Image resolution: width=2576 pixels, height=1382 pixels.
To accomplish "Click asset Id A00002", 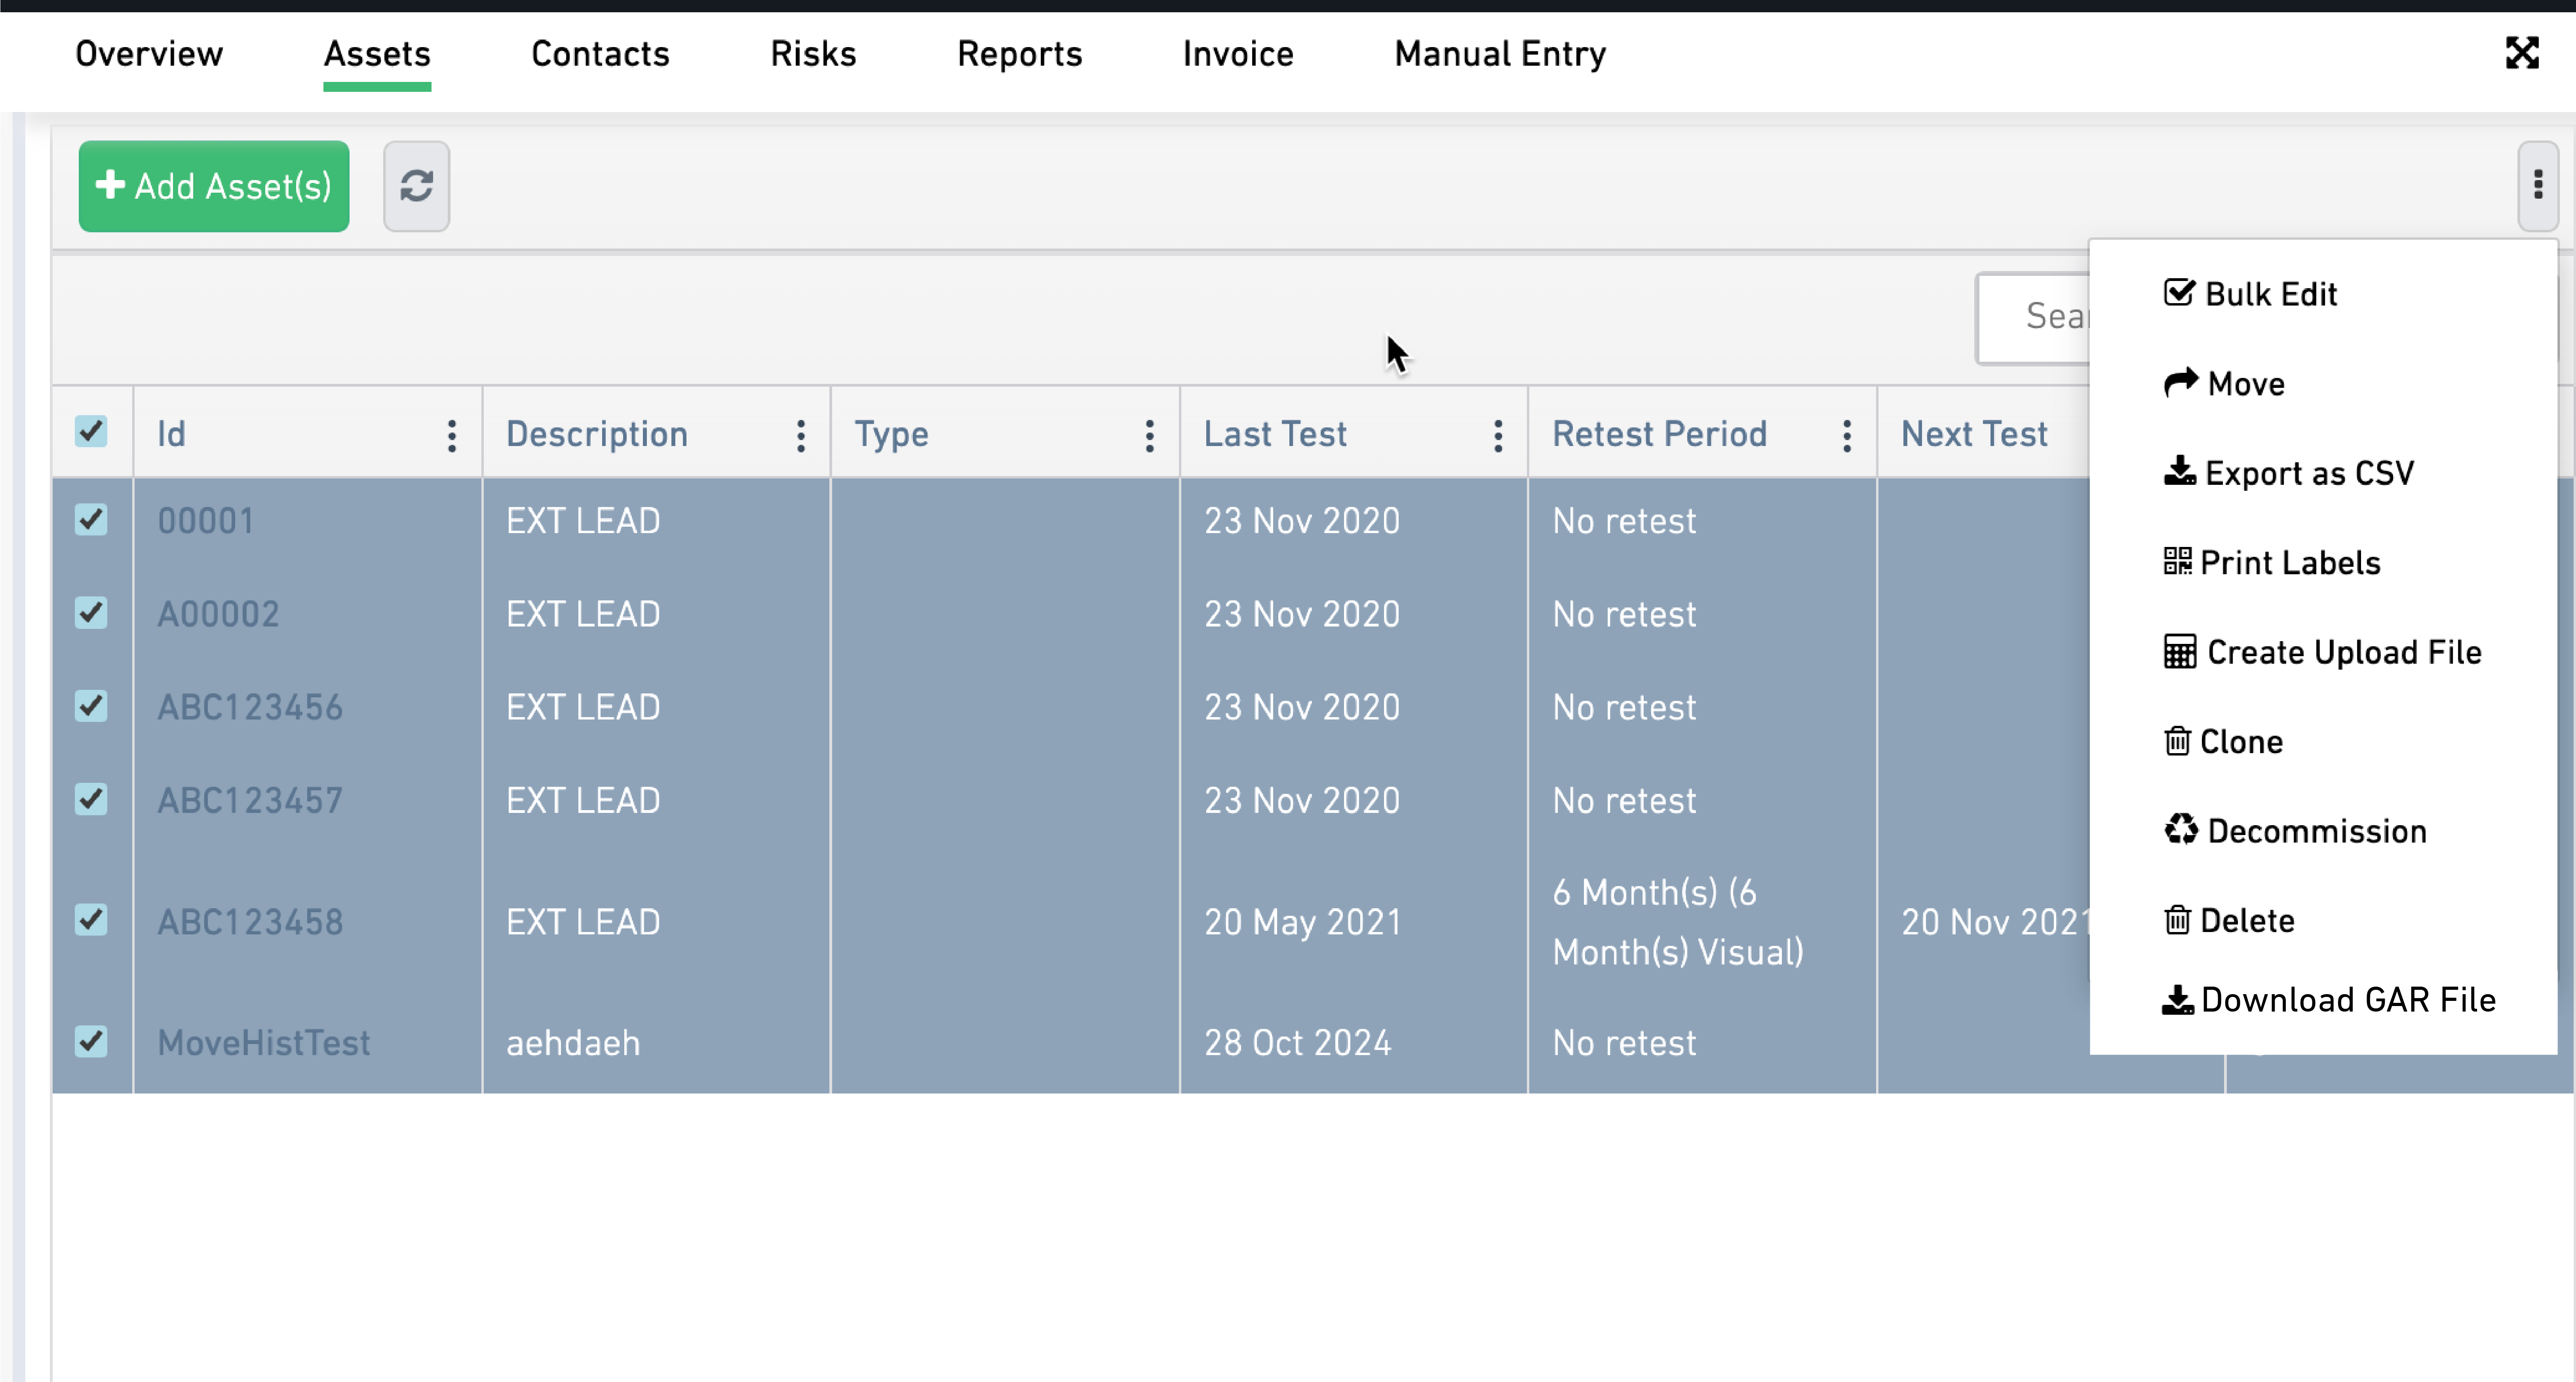I will pyautogui.click(x=218, y=614).
